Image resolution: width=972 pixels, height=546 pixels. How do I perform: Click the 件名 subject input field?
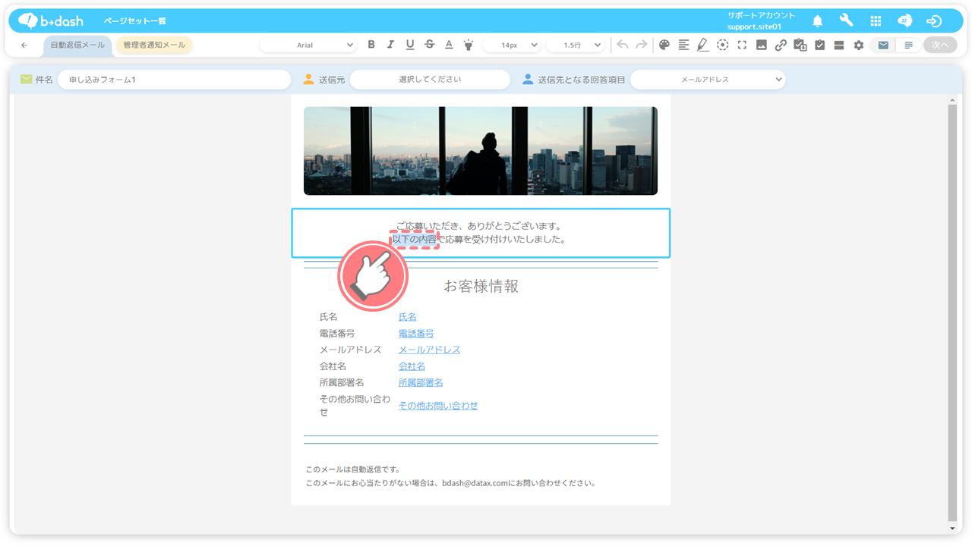175,79
